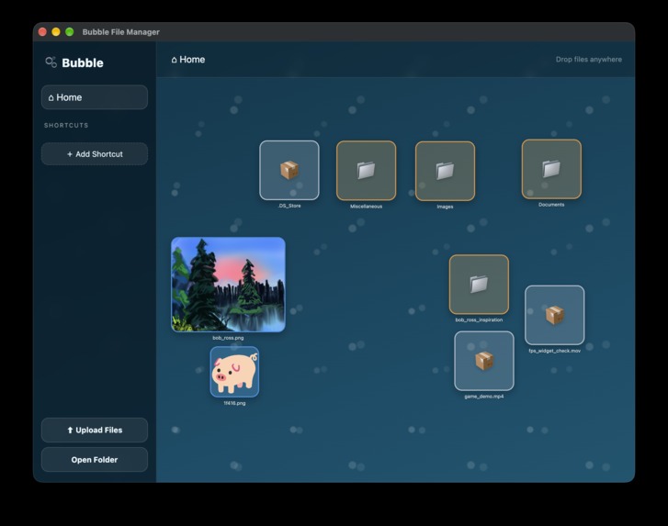Click the bob_ross.png file name label
668x526 pixels.
[x=228, y=338]
